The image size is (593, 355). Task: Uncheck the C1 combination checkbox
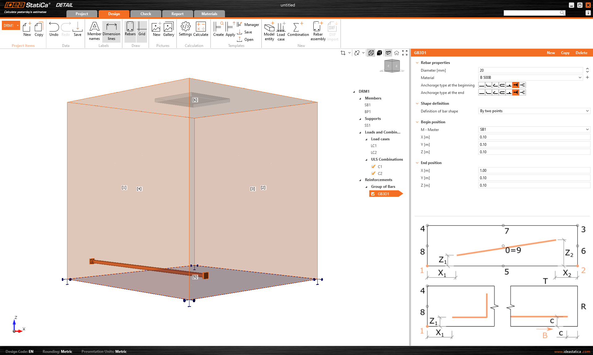tap(373, 167)
